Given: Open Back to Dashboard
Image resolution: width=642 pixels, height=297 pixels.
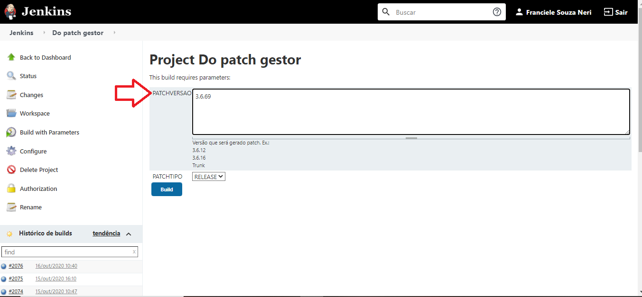Looking at the screenshot, I should [46, 57].
